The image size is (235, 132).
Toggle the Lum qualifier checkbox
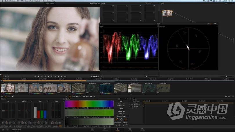pos(66,126)
